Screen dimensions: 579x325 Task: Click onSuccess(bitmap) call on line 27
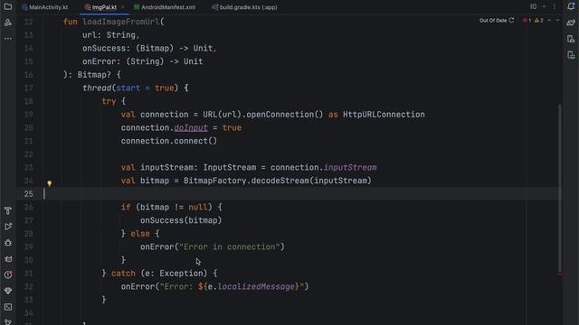coord(181,220)
